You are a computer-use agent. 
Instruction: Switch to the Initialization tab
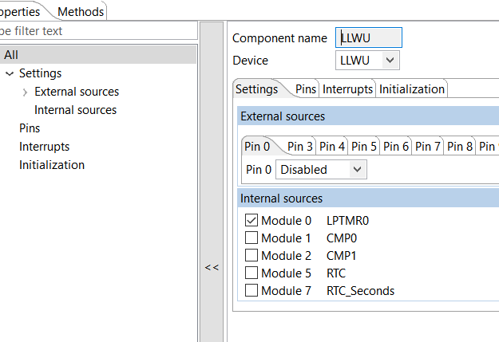pyautogui.click(x=411, y=89)
